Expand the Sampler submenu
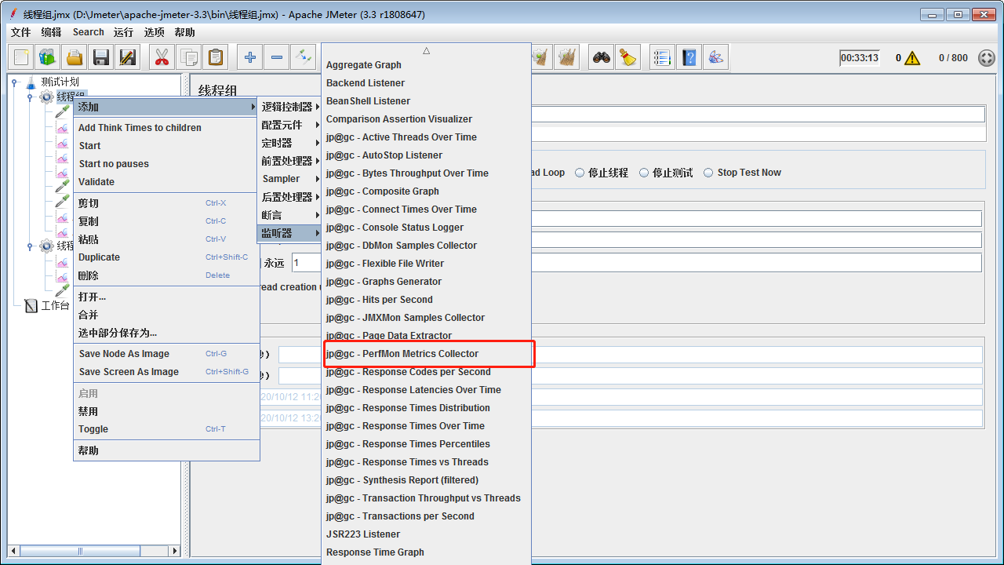The image size is (1004, 565). [290, 179]
